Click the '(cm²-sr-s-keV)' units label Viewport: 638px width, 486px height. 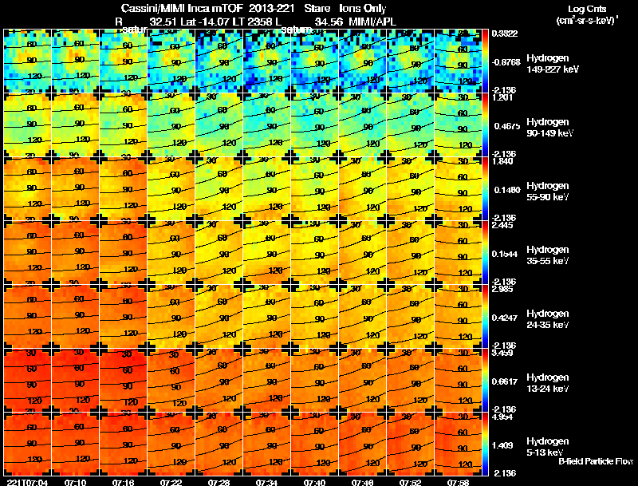click(x=585, y=21)
